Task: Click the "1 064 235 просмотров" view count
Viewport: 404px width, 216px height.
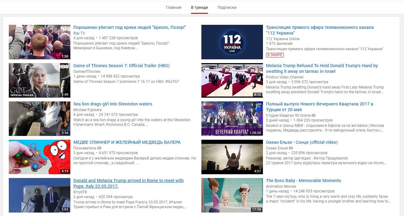Action: click(x=313, y=120)
